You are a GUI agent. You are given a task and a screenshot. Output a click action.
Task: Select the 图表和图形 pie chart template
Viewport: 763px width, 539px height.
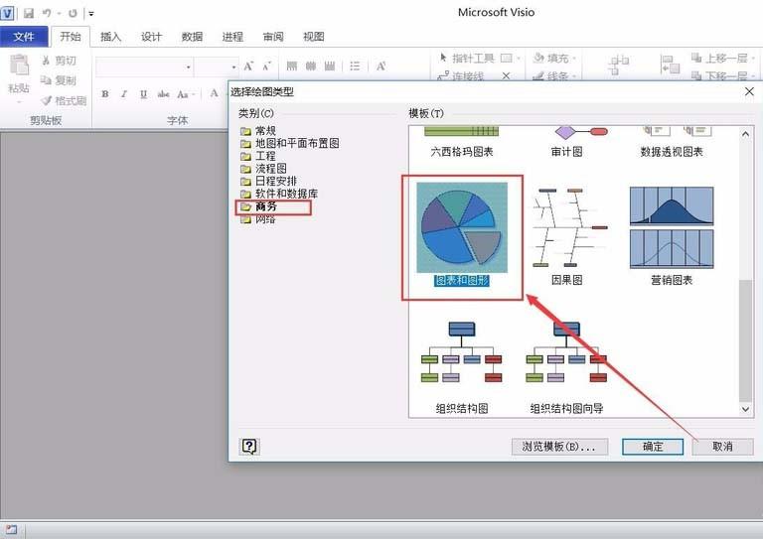[x=462, y=234]
